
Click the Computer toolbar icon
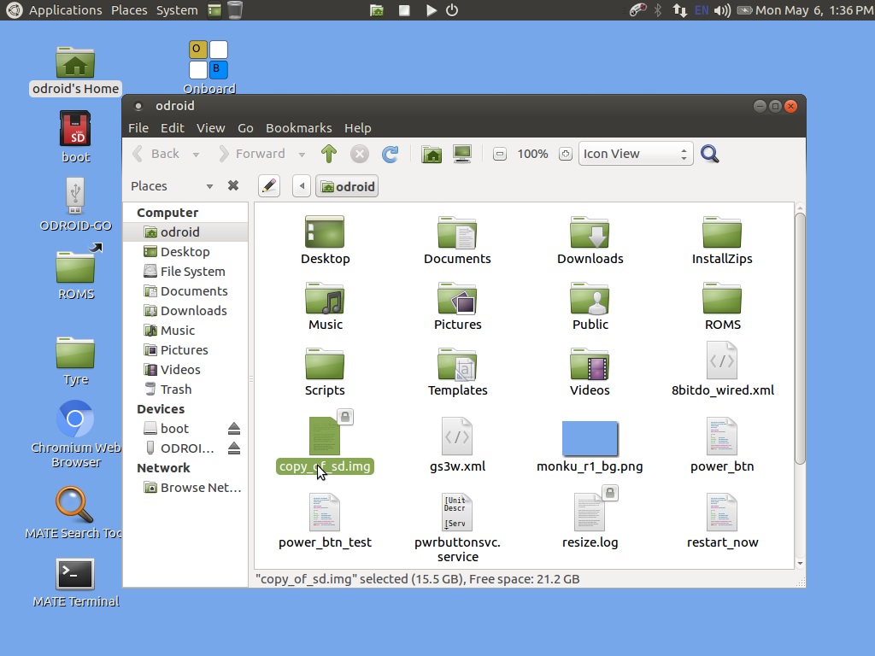(462, 154)
